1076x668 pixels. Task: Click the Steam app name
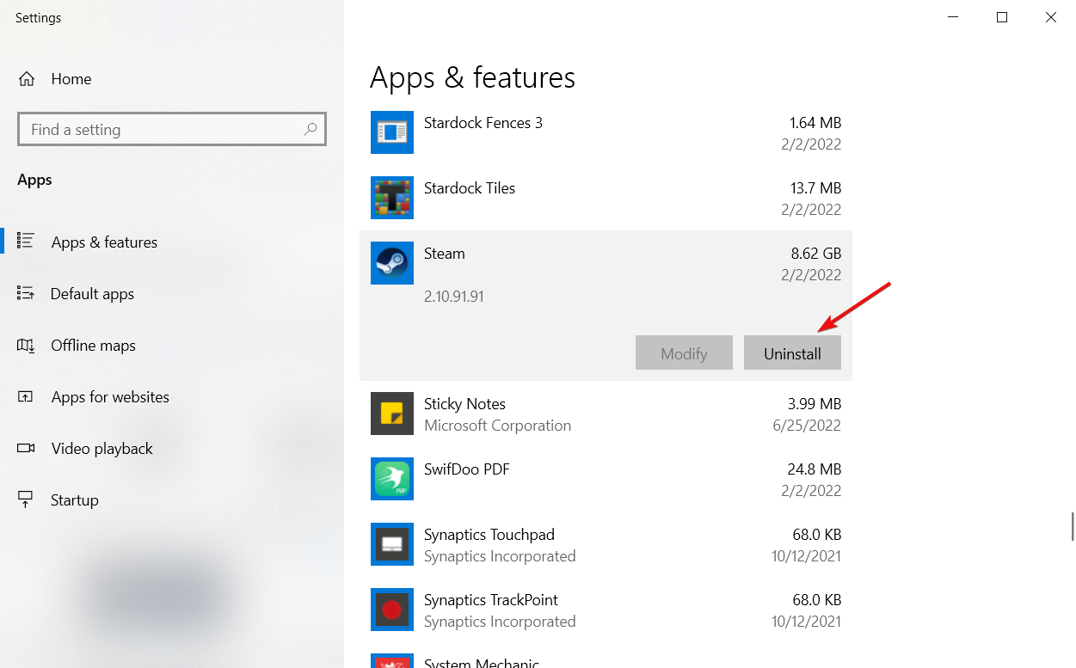coord(445,254)
